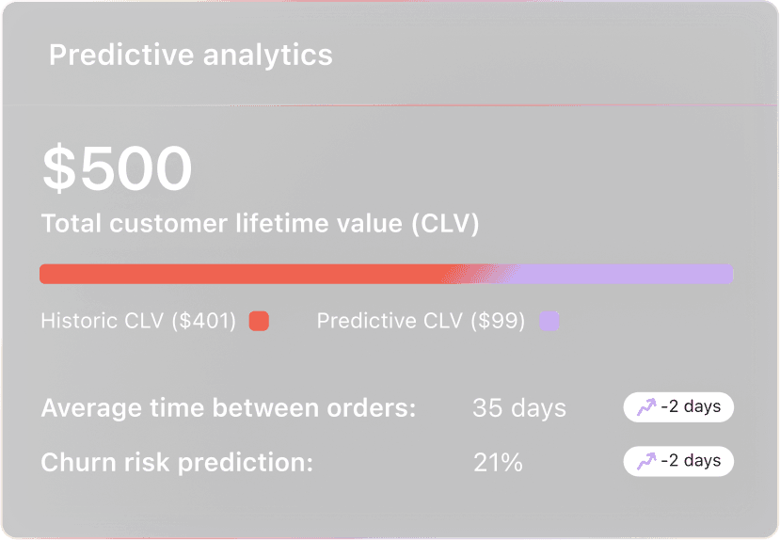780x540 pixels.
Task: Click the 21% churn risk value
Action: coord(498,463)
